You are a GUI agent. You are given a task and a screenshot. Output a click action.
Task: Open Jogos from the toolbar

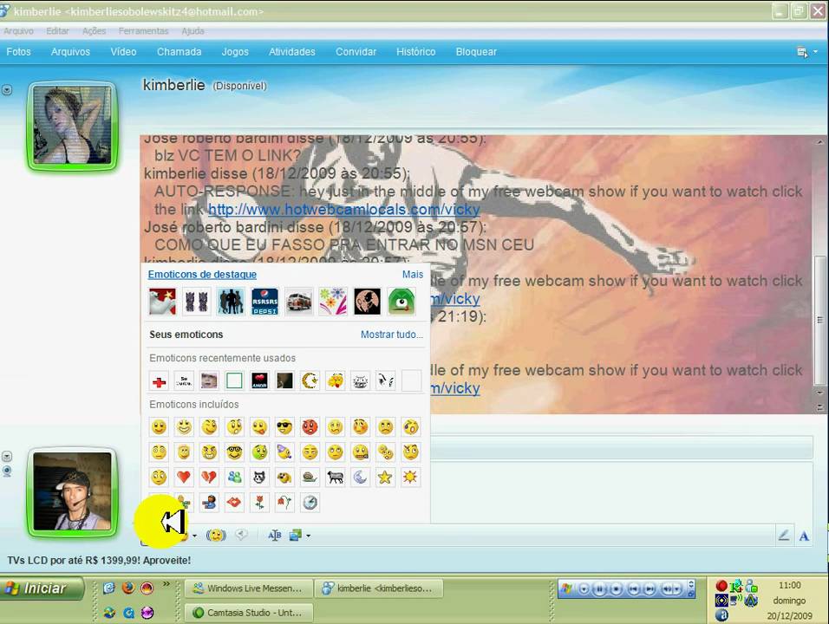(x=235, y=52)
